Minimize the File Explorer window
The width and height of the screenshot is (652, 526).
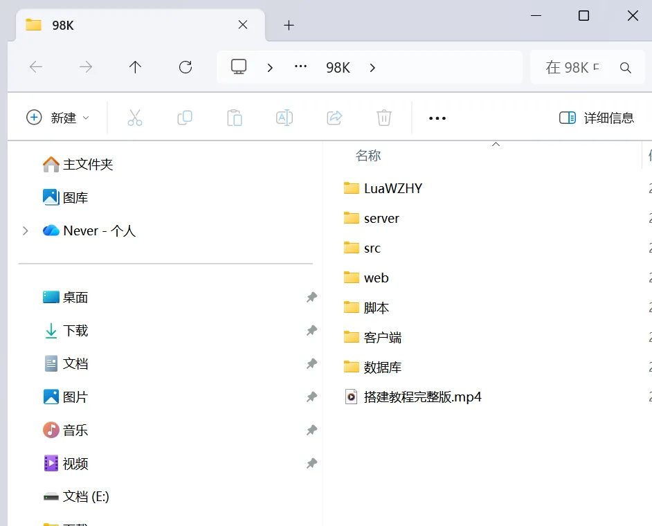pyautogui.click(x=536, y=16)
